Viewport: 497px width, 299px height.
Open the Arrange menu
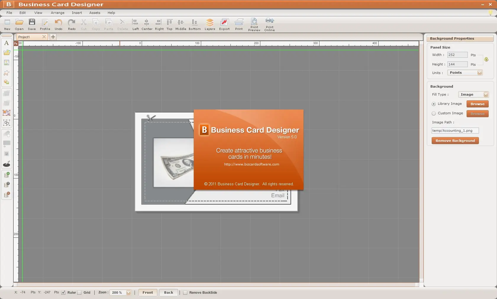57,13
